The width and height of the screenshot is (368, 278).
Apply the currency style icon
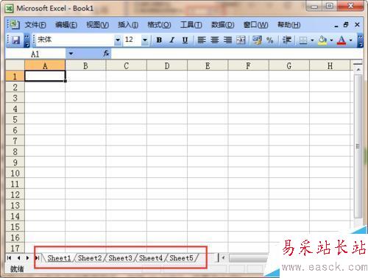click(257, 40)
